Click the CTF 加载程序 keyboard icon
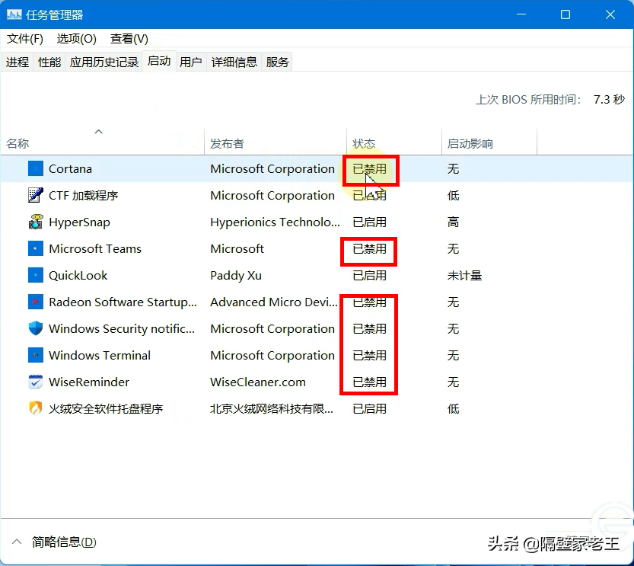The height and width of the screenshot is (566, 634). coord(34,195)
